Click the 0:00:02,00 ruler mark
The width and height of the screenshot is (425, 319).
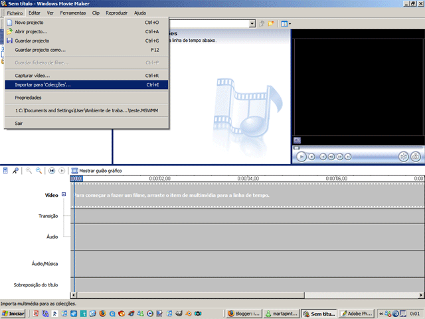tap(159, 179)
